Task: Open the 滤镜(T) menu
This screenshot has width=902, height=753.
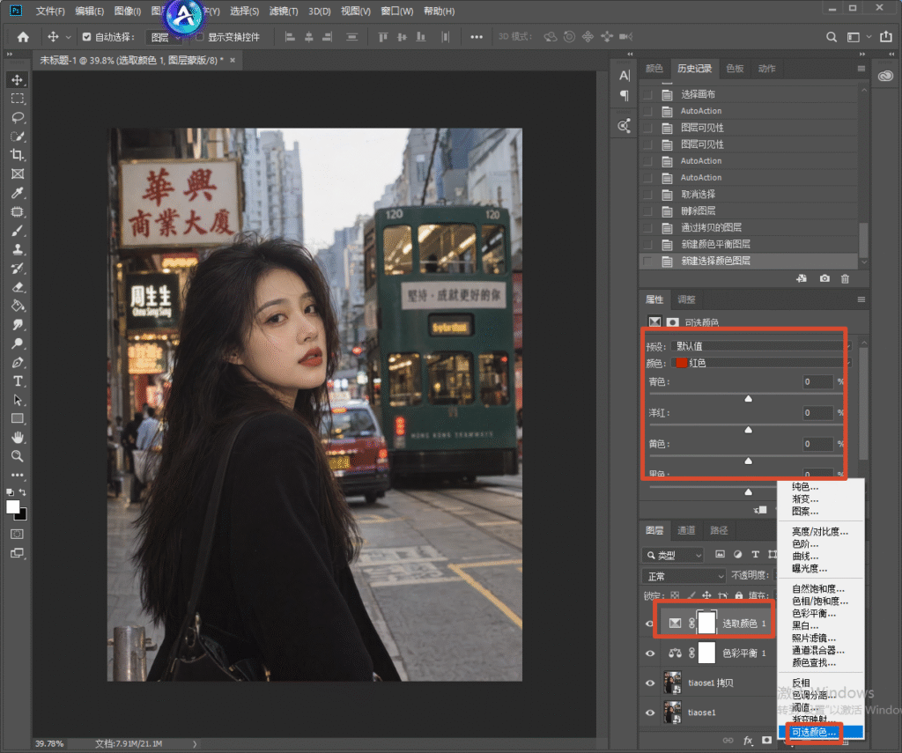Action: pos(283,11)
